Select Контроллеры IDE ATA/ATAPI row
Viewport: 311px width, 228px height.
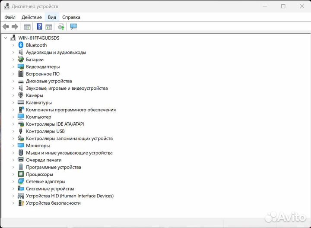click(55, 124)
